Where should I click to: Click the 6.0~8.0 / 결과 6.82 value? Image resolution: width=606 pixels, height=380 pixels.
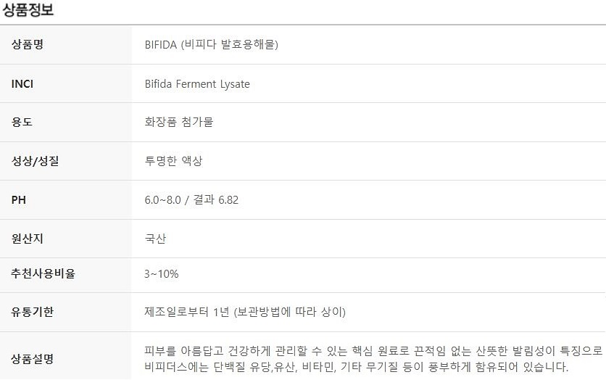click(x=191, y=200)
